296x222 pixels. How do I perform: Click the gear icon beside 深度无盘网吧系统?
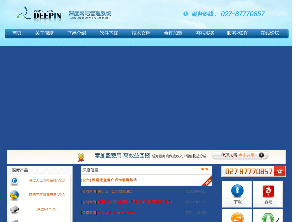(14, 181)
